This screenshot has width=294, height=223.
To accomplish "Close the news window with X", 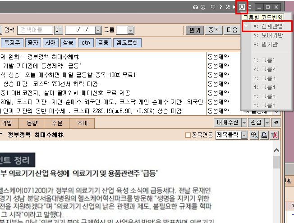I will click(x=276, y=7).
